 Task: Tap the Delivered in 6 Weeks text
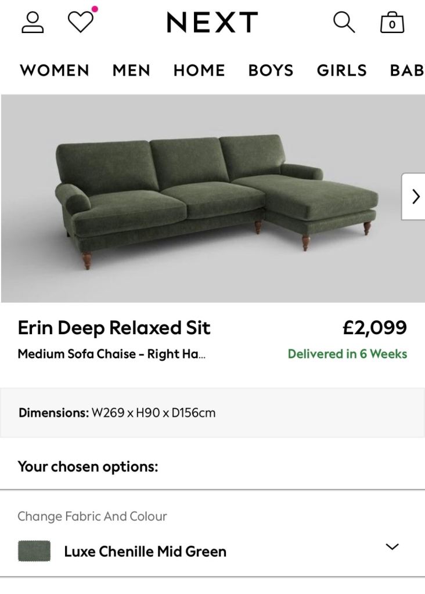tap(347, 354)
